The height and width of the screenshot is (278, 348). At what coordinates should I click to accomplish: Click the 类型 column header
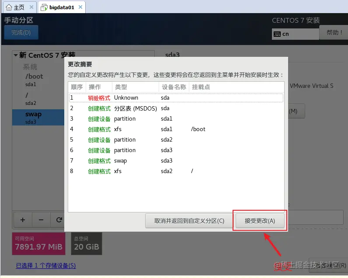coord(136,87)
